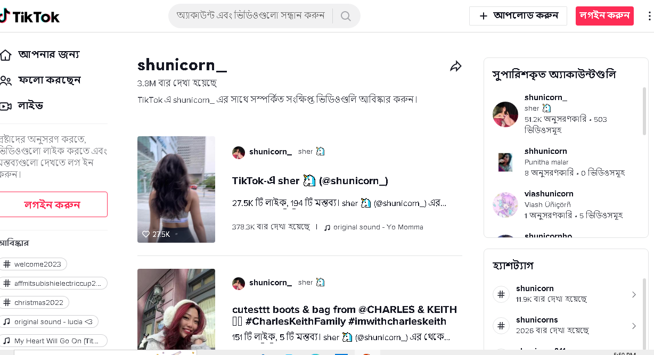
Task: Click shhunicorn profile avatar
Action: [x=505, y=162]
